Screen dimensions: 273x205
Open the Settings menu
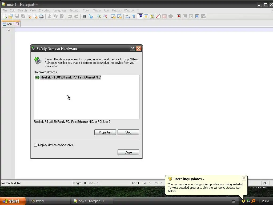(75, 10)
